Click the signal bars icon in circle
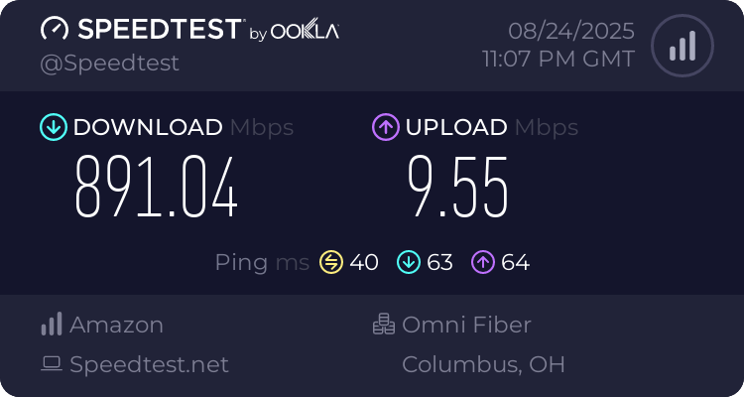 [x=681, y=45]
